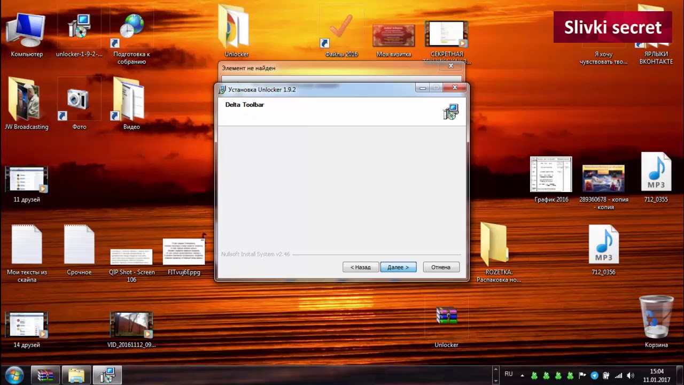This screenshot has width=684, height=385.
Task: Select the FITvuj6Eppg image file
Action: [184, 257]
